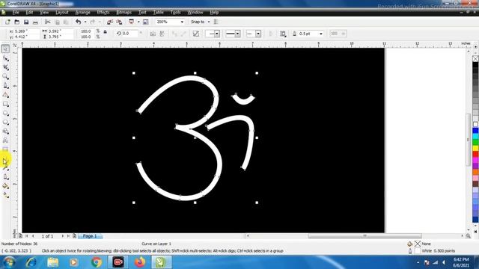Open the Tools menu
Image resolution: width=479 pixels, height=269 pixels.
(x=176, y=13)
